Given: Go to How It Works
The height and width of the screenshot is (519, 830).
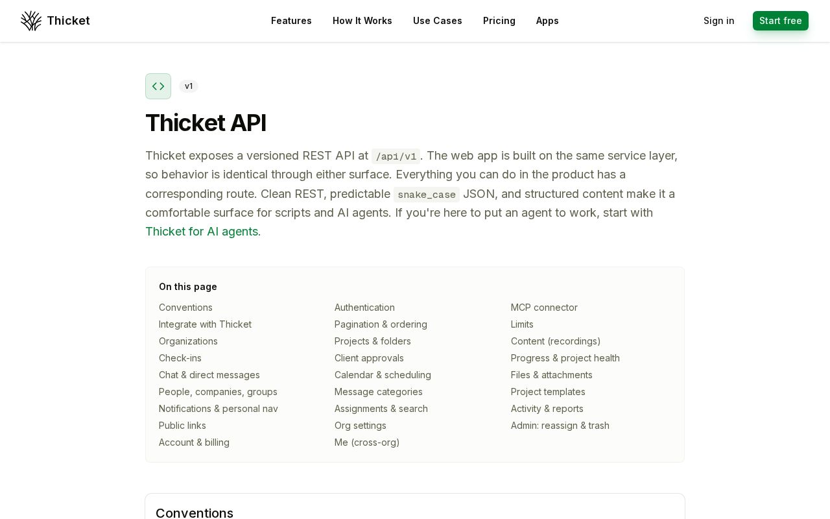Looking at the screenshot, I should click(362, 21).
